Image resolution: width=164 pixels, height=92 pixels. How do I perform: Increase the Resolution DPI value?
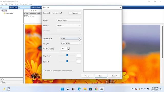point(68,48)
